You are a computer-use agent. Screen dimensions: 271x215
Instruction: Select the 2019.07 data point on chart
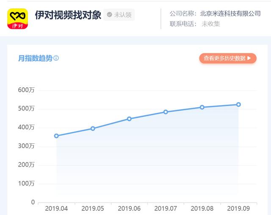coord(166,112)
